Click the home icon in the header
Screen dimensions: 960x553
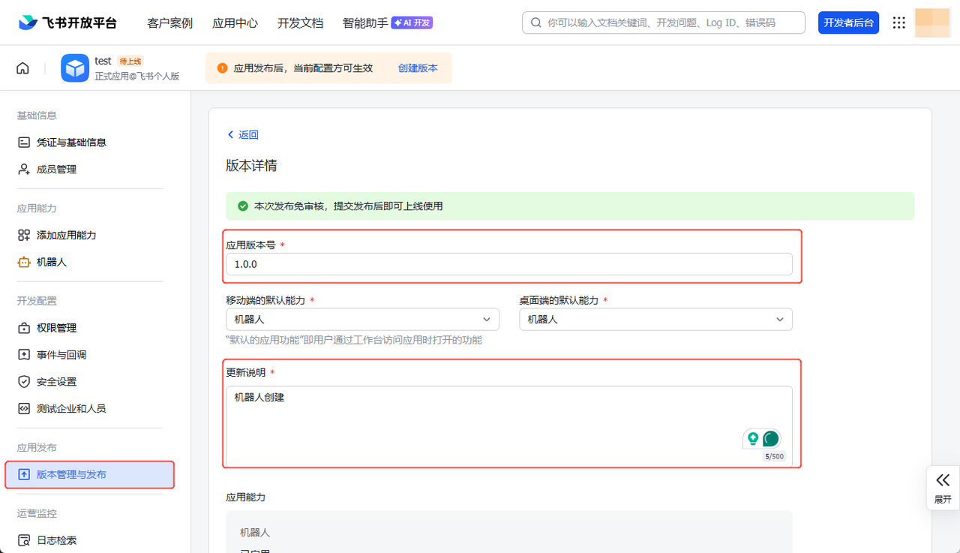tap(22, 68)
